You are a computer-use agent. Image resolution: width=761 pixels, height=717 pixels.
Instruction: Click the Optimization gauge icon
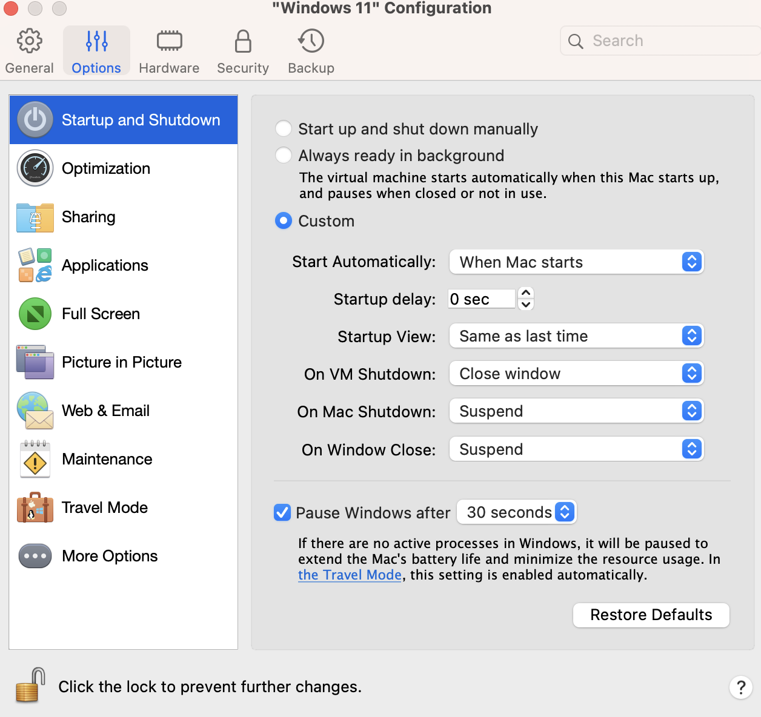click(35, 168)
